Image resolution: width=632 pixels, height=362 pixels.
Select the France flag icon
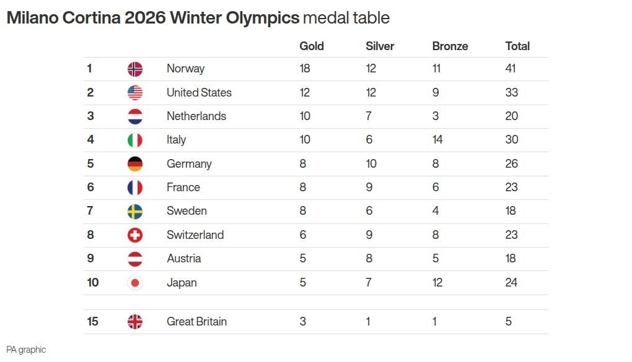click(135, 187)
